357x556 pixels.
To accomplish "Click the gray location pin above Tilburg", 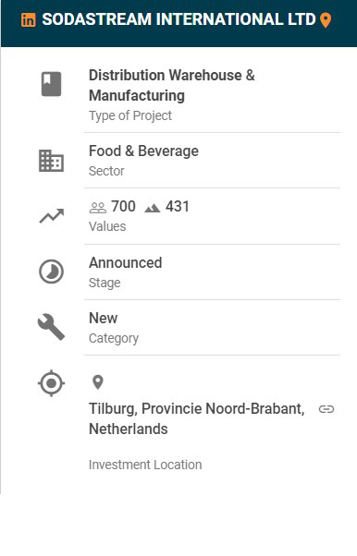I will point(98,382).
